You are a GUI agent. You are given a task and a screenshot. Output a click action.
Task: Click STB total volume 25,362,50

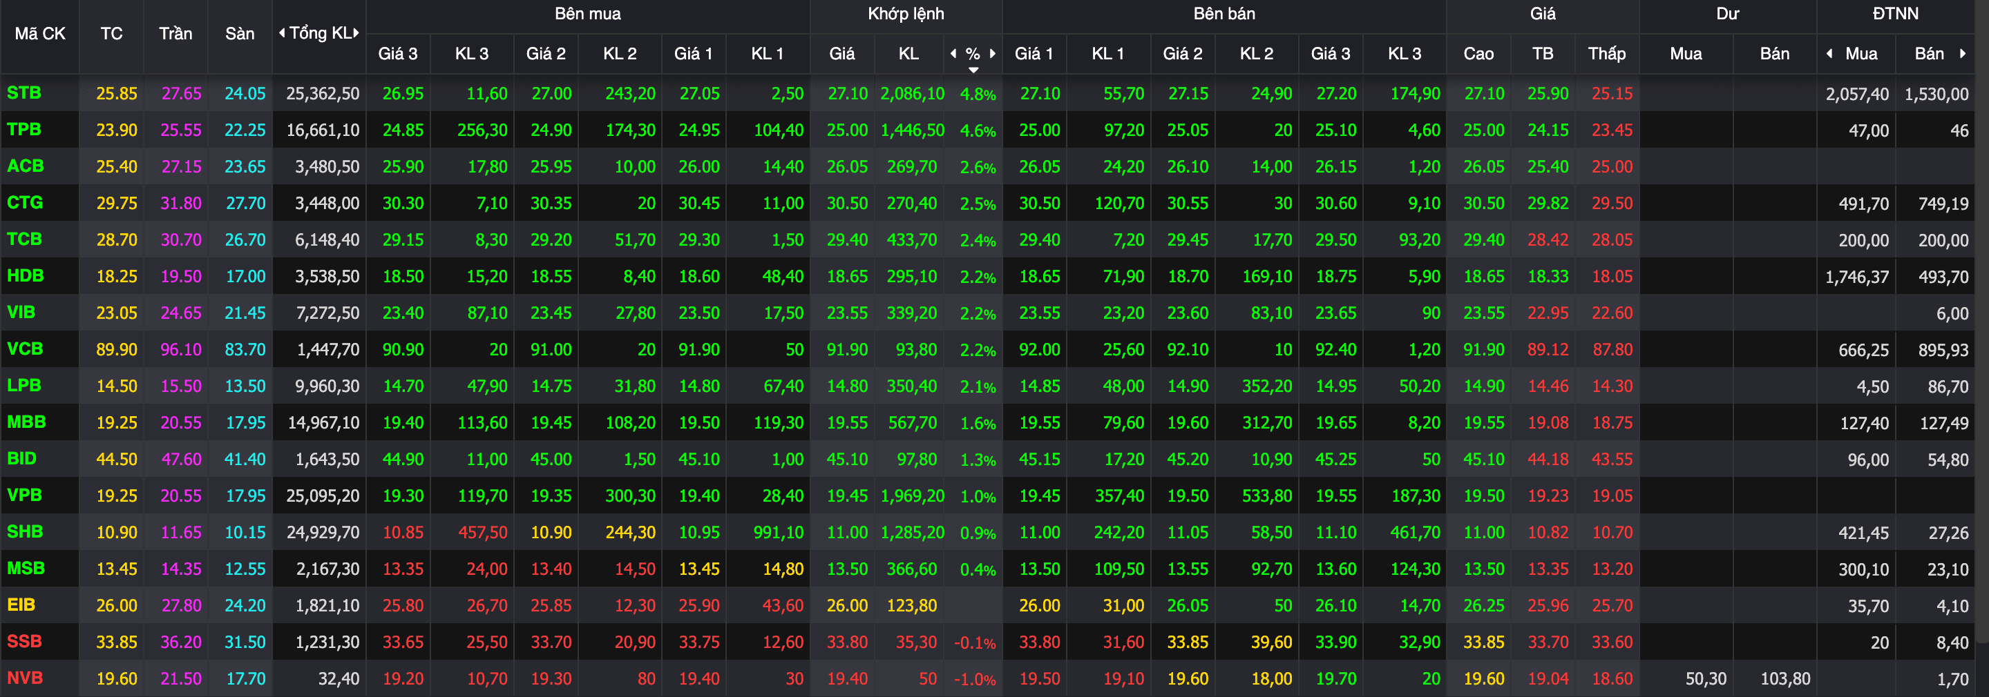coord(323,93)
